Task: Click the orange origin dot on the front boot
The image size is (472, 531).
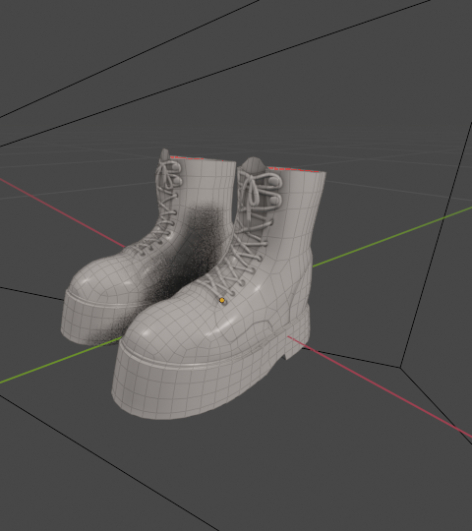Action: [x=222, y=300]
